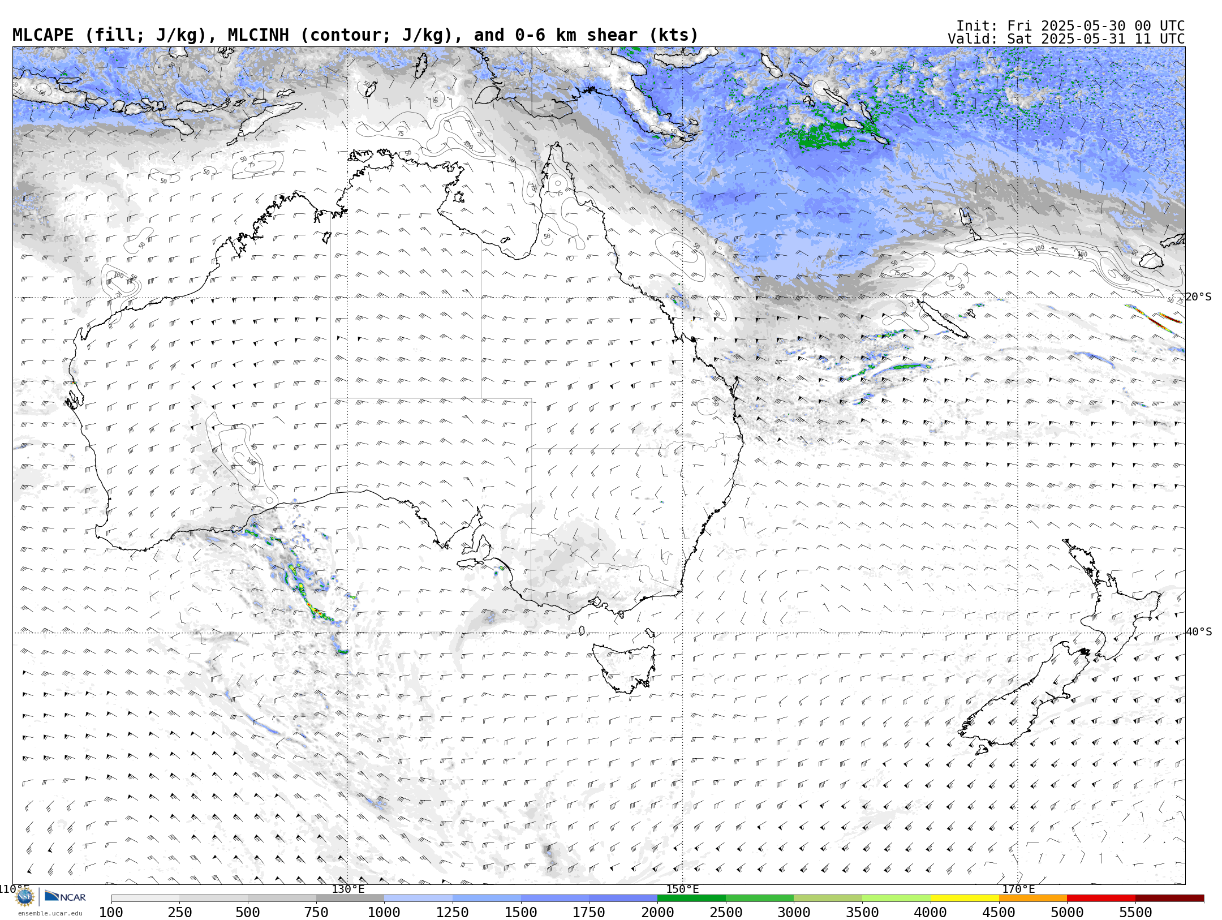The width and height of the screenshot is (1222, 920).
Task: Pick the yellow swatch between 4000 and 4500
Action: coord(965,898)
